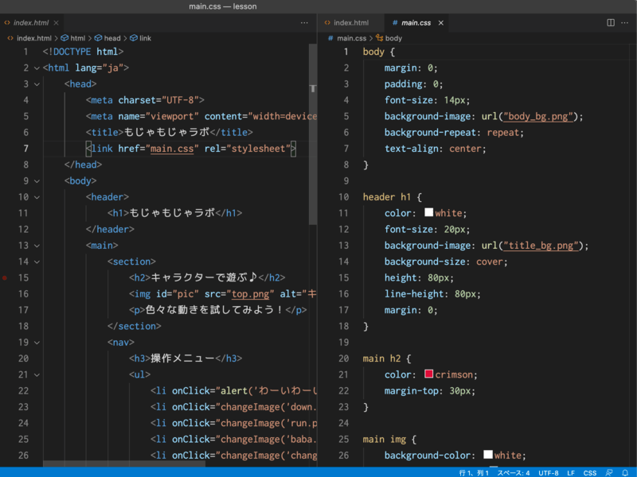Open more actions menu of left editor group
The height and width of the screenshot is (477, 637).
[x=304, y=23]
